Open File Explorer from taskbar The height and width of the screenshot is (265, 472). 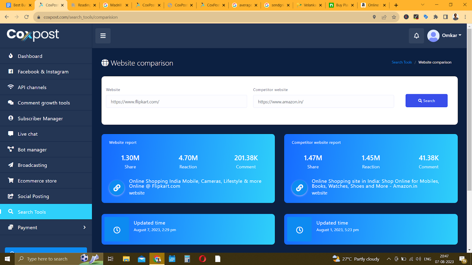(x=126, y=259)
